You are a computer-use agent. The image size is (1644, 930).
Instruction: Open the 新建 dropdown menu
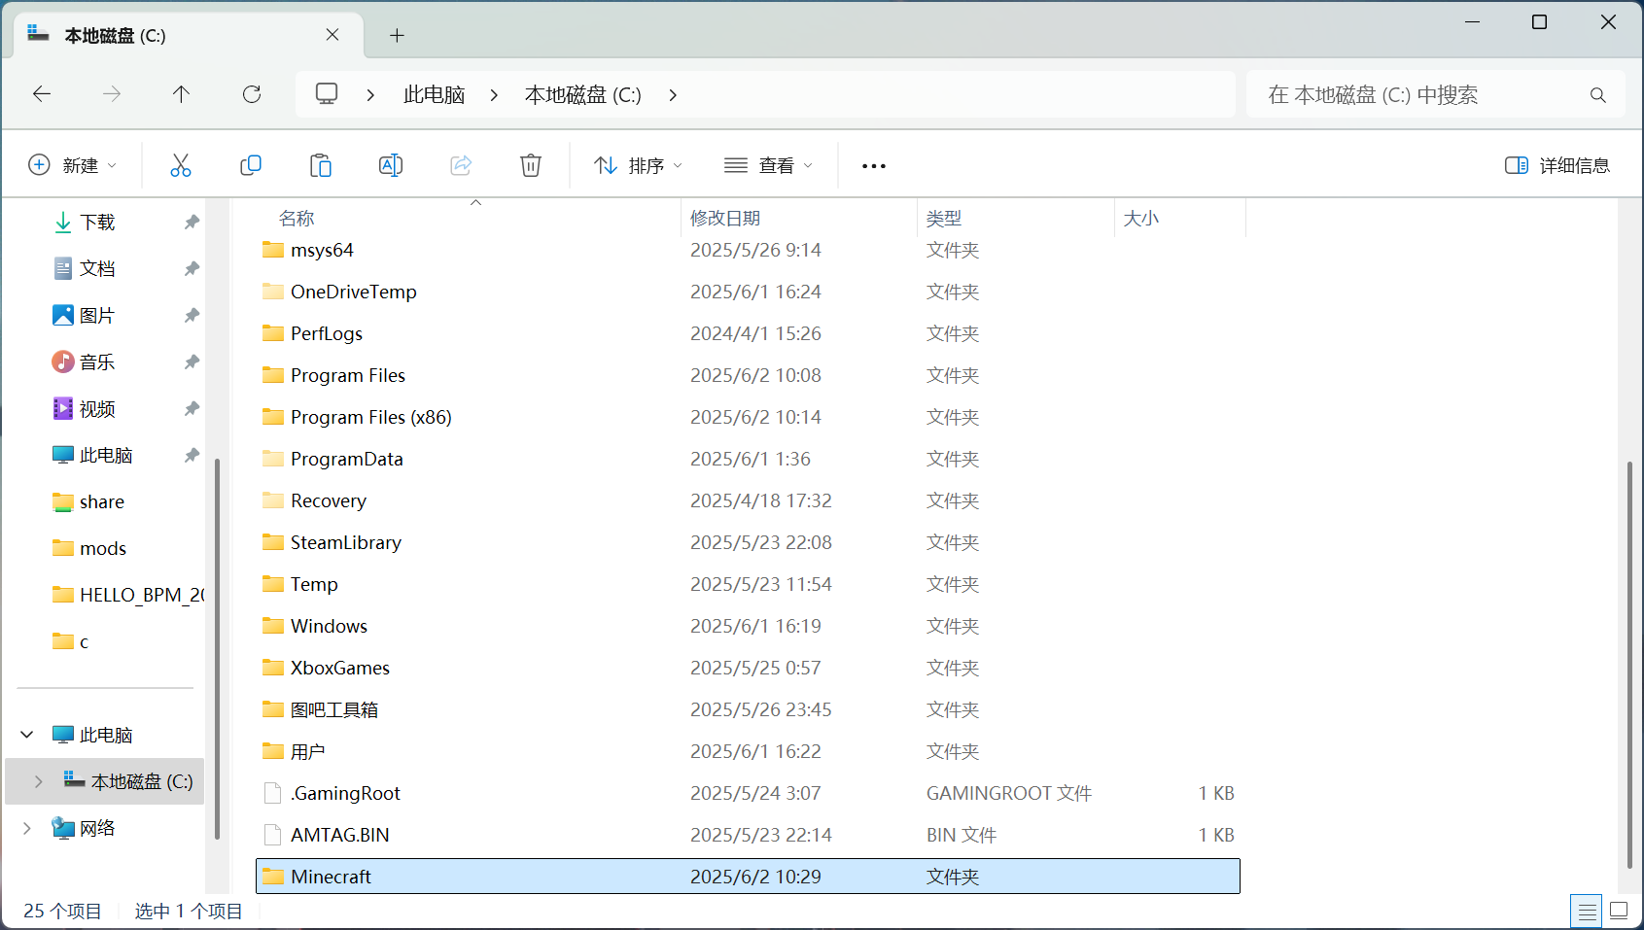coord(73,165)
